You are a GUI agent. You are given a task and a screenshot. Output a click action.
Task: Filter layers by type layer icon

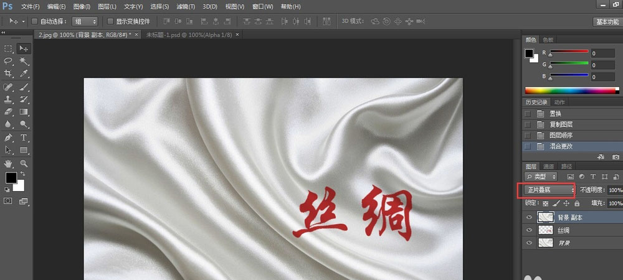593,177
